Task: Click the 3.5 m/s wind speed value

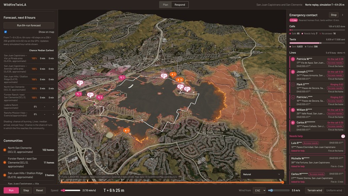Action: click(296, 190)
